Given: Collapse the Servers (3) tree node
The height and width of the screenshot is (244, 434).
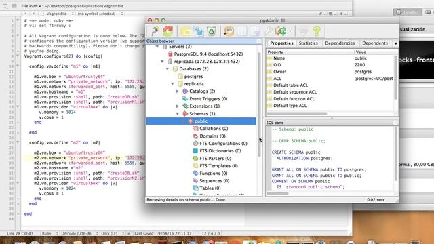Looking at the screenshot, I should [x=157, y=47].
